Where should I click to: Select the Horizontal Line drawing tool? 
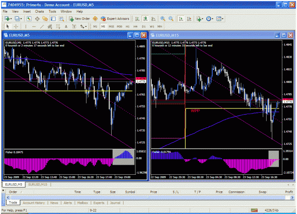point(34,27)
